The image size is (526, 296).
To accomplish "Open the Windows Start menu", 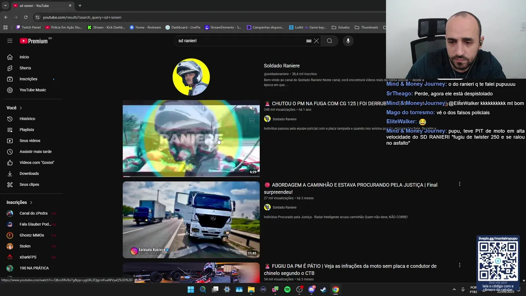I will (x=191, y=289).
